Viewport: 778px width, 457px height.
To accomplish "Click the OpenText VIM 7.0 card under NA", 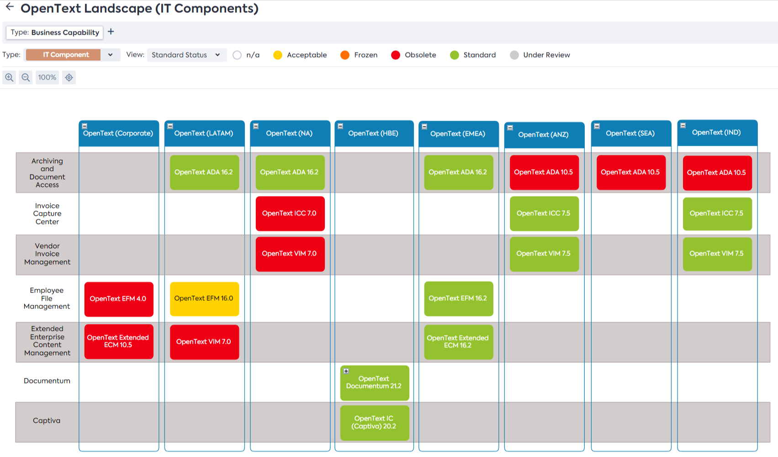I will click(290, 254).
